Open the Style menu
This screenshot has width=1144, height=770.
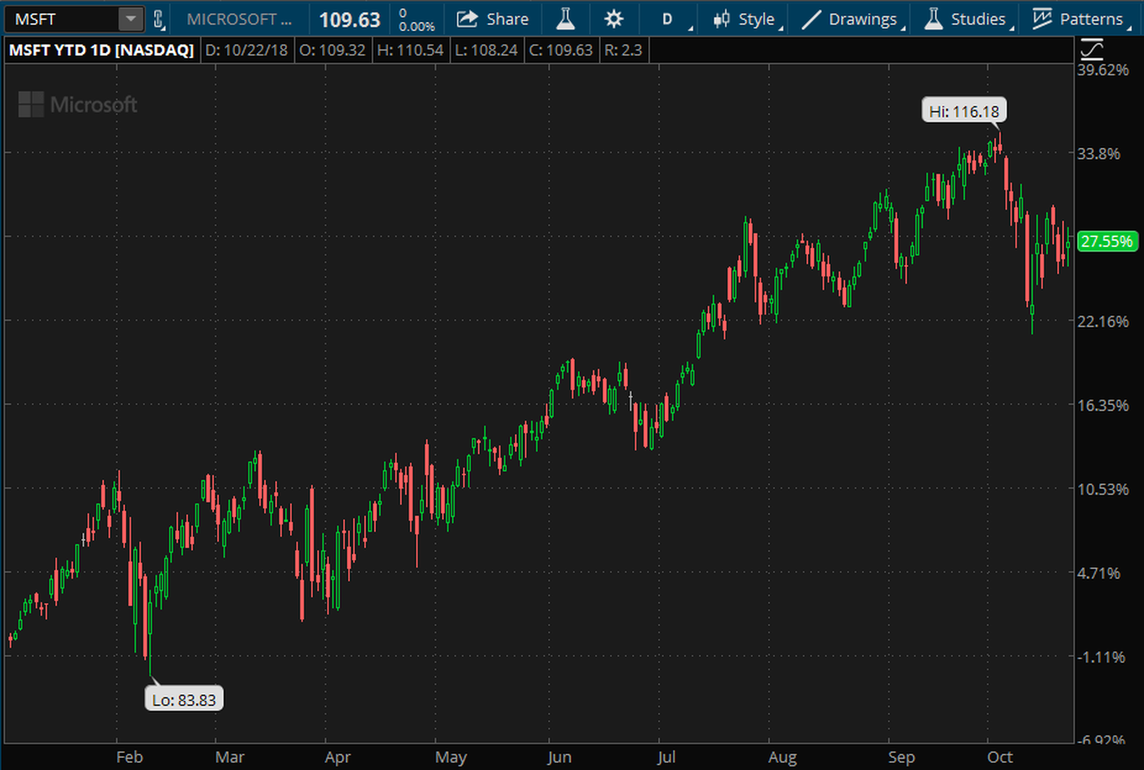point(747,19)
